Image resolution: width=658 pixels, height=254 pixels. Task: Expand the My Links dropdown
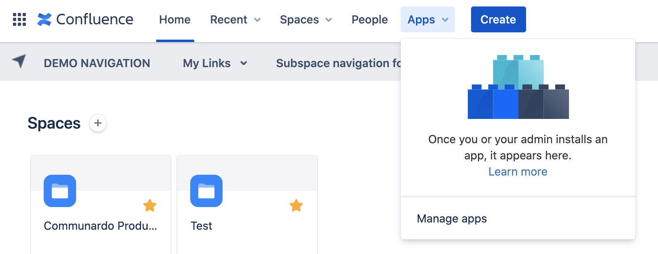[x=214, y=63]
